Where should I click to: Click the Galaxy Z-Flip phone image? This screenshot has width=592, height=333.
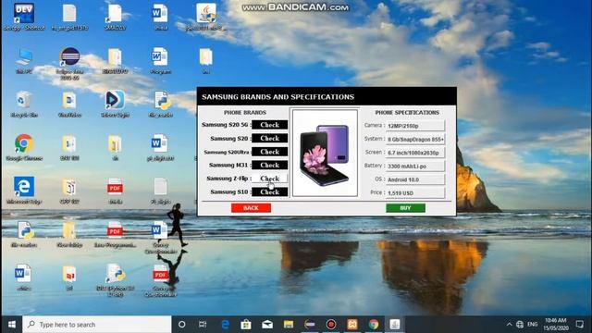(325, 154)
